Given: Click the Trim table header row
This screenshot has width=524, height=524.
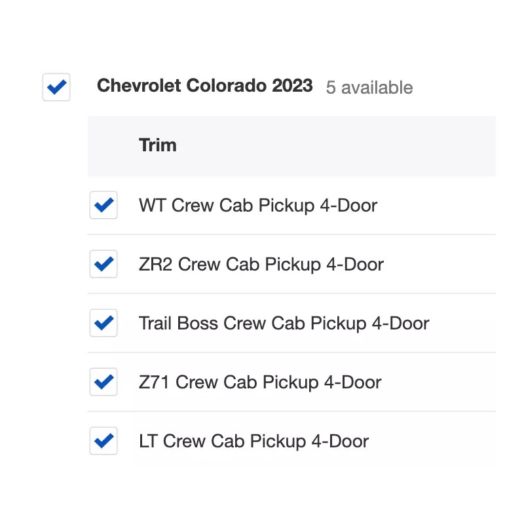Looking at the screenshot, I should pyautogui.click(x=327, y=145).
